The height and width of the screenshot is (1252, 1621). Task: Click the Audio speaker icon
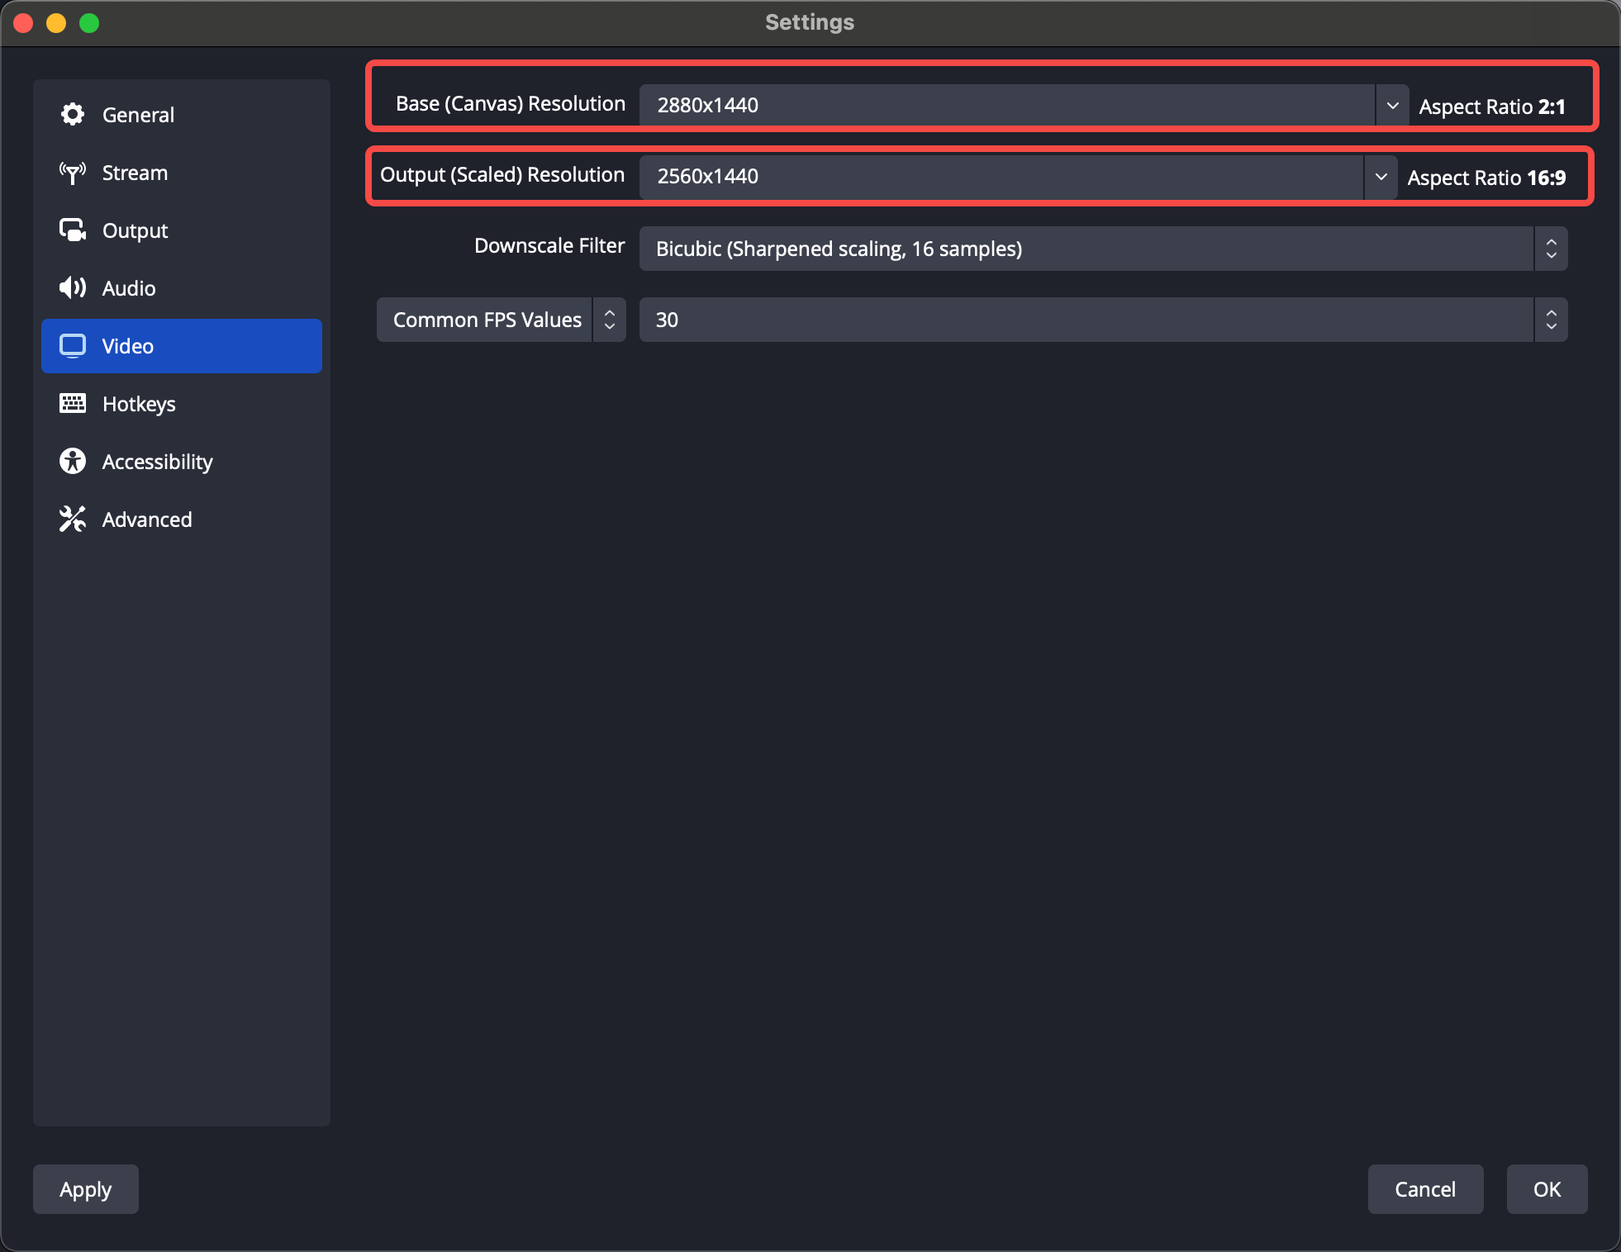point(73,288)
